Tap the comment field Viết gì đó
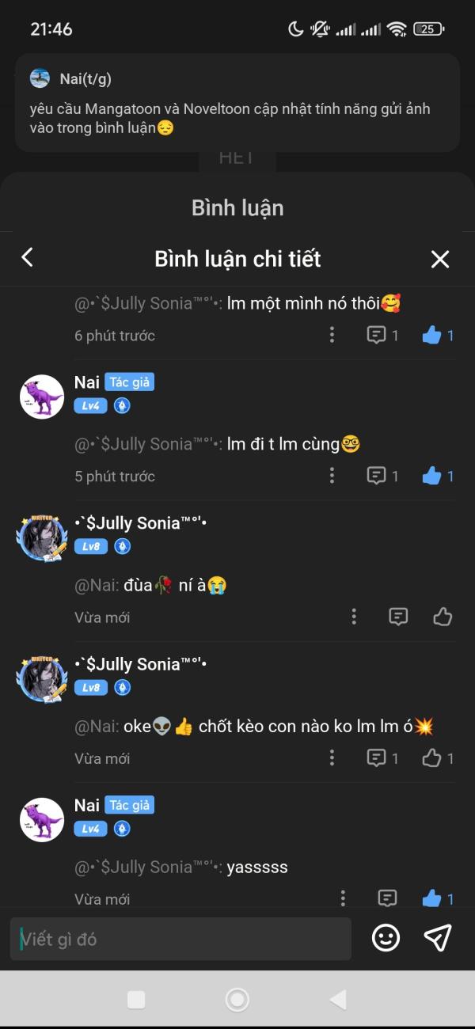Screen dimensions: 475x1029 tap(180, 939)
